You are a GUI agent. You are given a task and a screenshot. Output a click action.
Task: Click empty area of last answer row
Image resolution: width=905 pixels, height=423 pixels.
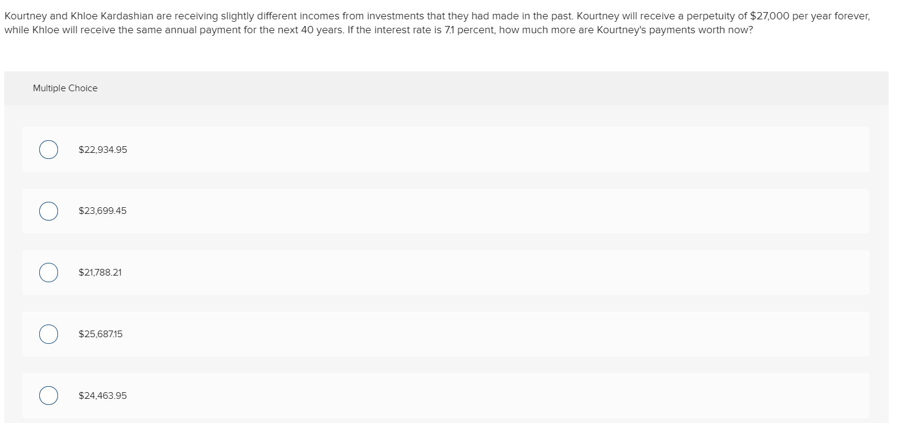(483, 396)
